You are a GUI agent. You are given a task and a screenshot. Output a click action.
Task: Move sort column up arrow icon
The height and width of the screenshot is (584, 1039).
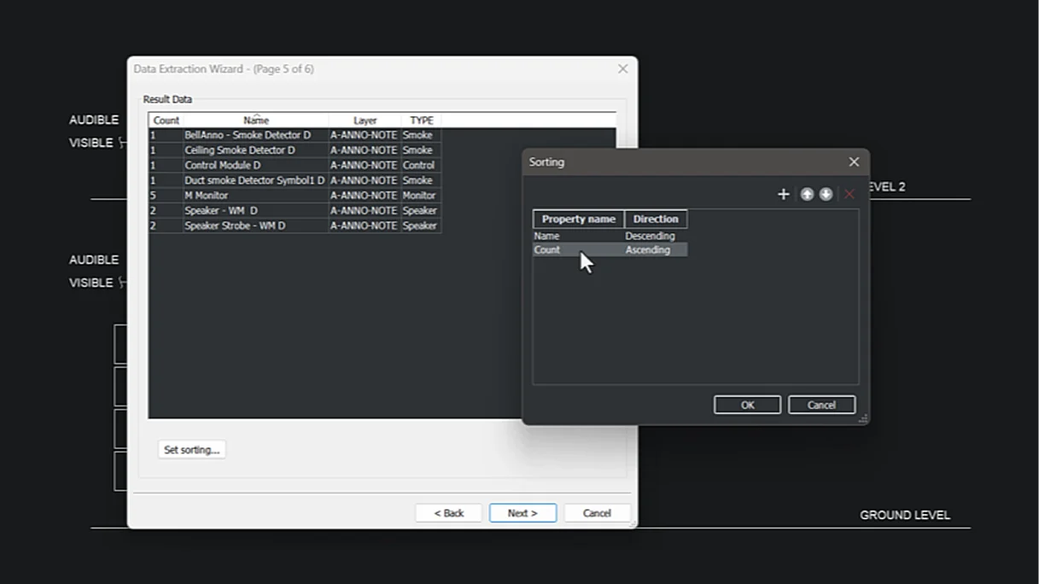[807, 195]
